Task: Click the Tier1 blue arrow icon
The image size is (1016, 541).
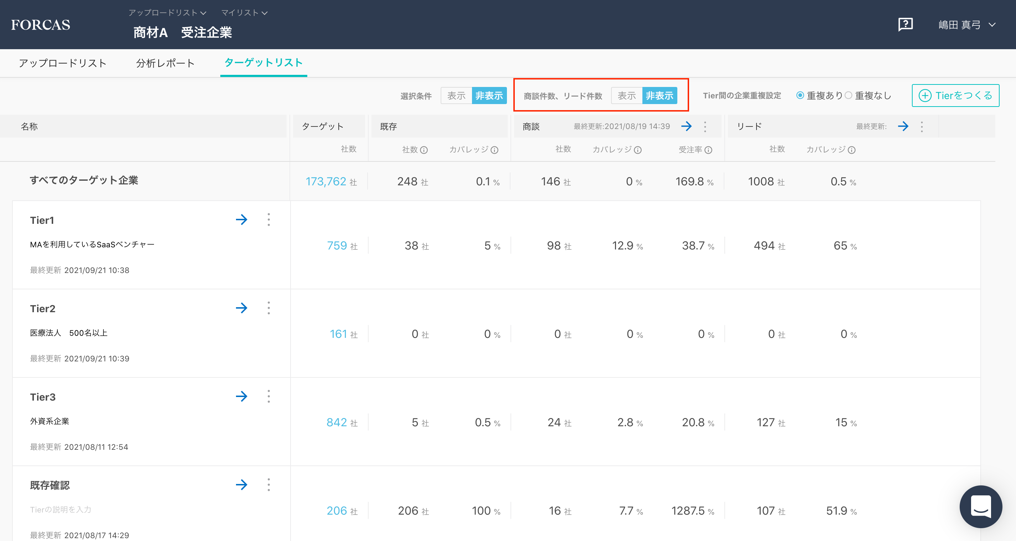Action: 241,220
